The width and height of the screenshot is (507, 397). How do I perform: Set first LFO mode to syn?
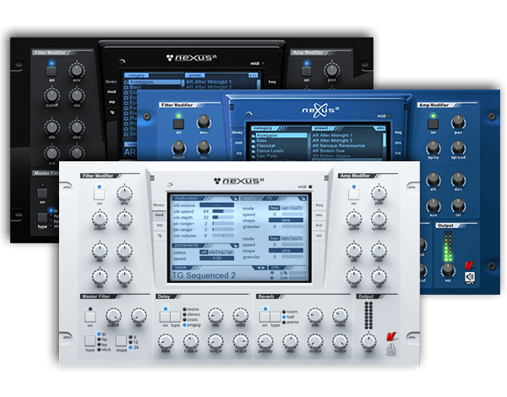[286, 208]
